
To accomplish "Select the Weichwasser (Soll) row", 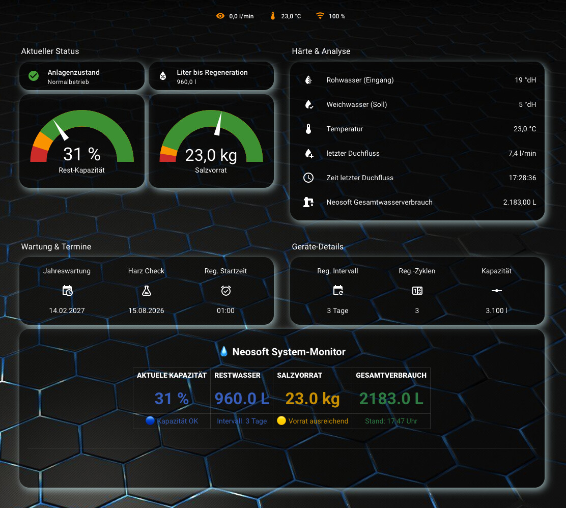I will [x=417, y=104].
